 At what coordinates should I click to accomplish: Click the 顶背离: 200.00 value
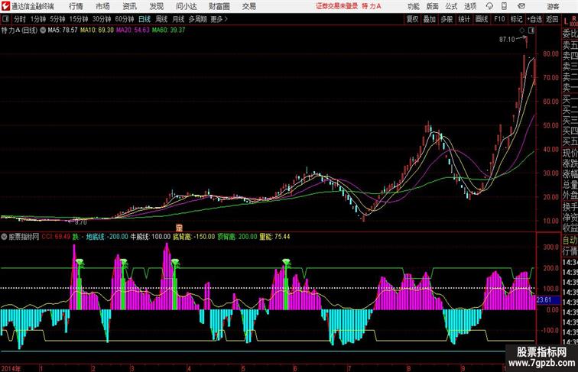pos(237,237)
